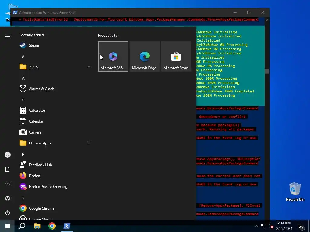Click the Windows Start button

(7, 226)
